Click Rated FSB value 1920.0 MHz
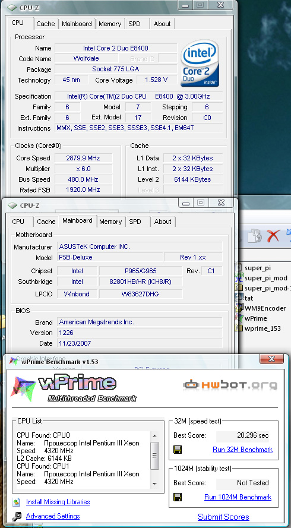 click(x=83, y=189)
